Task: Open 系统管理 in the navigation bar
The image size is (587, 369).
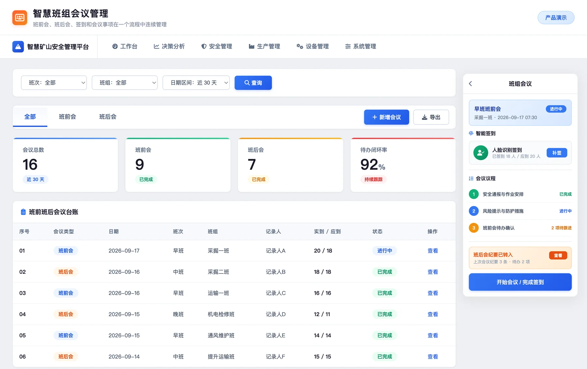Action: tap(360, 46)
